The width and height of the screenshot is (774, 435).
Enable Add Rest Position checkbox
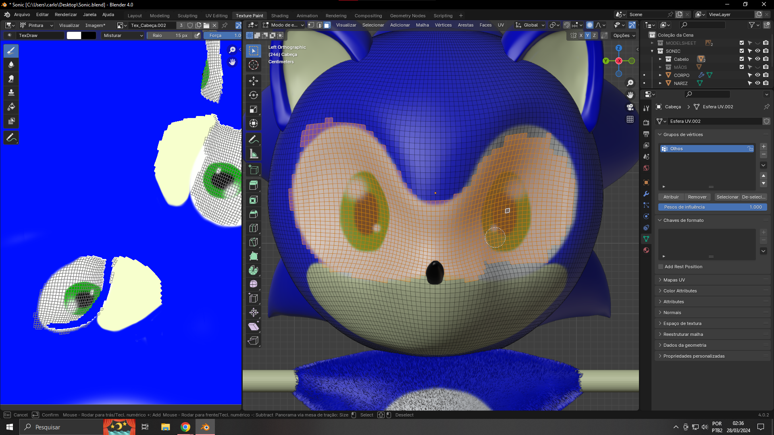(x=661, y=267)
